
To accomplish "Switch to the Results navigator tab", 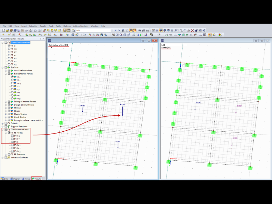I will pyautogui.click(x=37, y=179).
